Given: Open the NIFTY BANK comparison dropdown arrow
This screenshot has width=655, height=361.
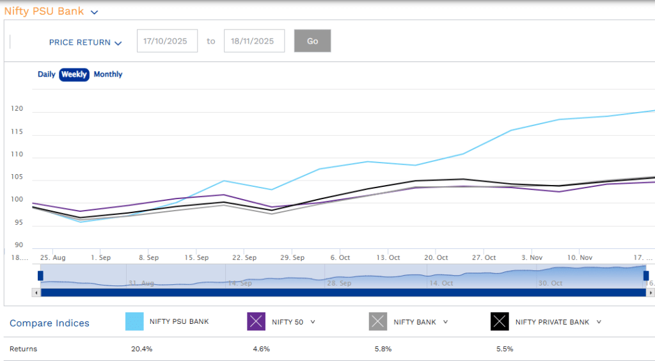Looking at the screenshot, I should coord(445,322).
